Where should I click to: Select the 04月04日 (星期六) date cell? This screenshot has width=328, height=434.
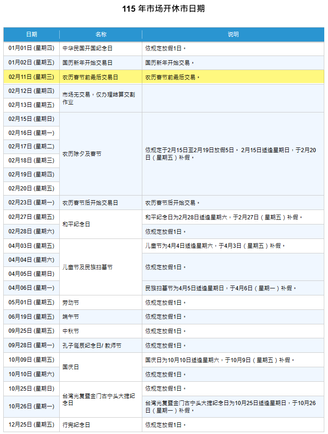tap(32, 260)
